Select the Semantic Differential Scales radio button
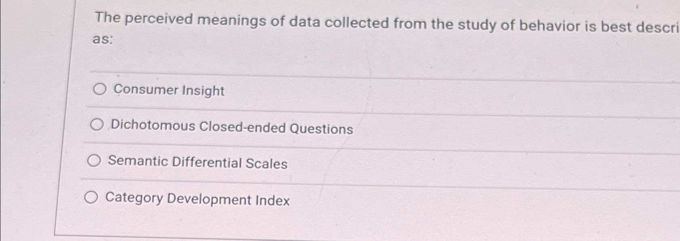680x241 pixels. click(x=94, y=162)
